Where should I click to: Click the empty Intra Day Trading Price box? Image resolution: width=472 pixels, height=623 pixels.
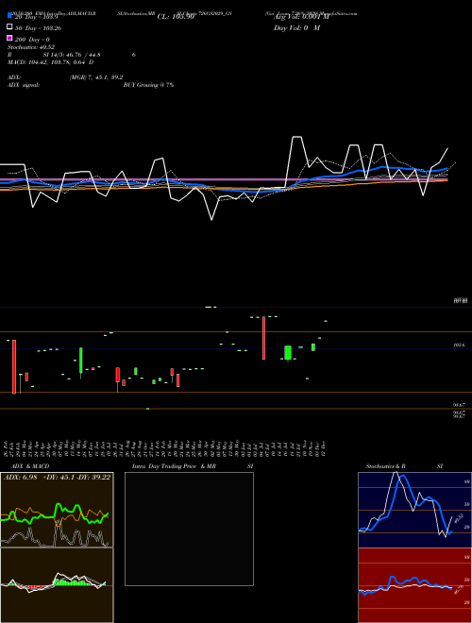pyautogui.click(x=189, y=529)
